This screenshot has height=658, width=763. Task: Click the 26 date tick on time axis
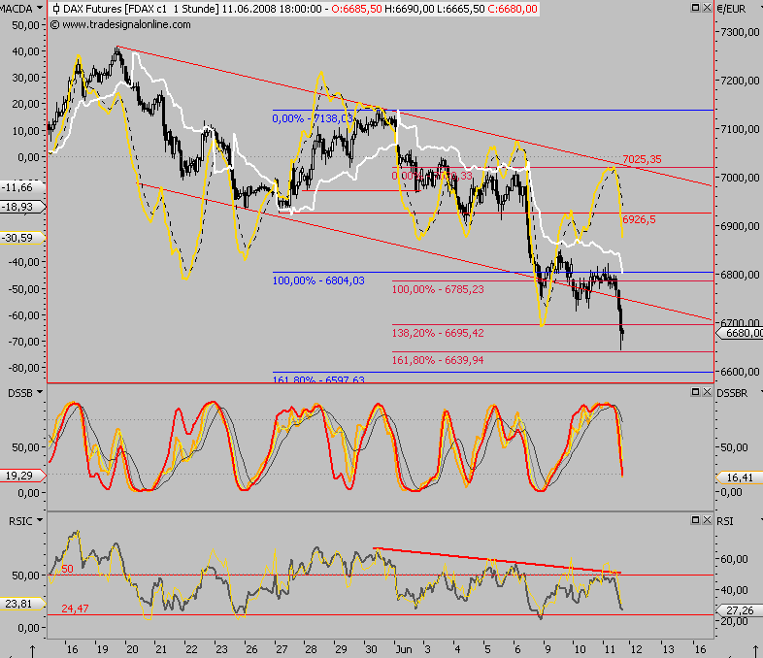(251, 649)
